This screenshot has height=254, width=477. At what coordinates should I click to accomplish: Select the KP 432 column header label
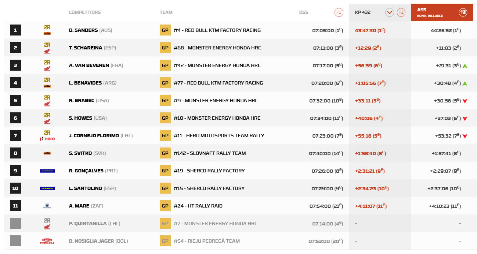pos(362,12)
